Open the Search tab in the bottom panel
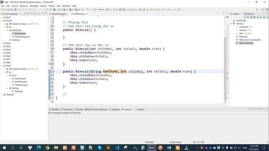This screenshot has height=151, width=269. tap(140, 109)
